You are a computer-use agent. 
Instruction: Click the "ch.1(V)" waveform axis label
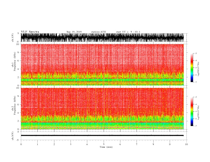pyautogui.click(x=13, y=38)
